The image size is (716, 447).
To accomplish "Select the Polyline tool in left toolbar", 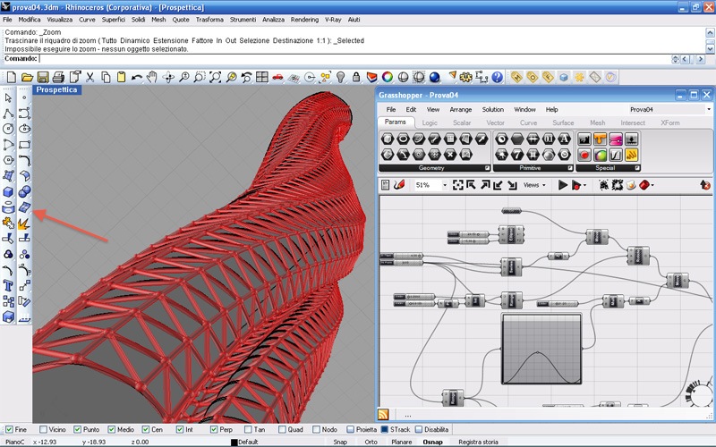I will pyautogui.click(x=8, y=114).
